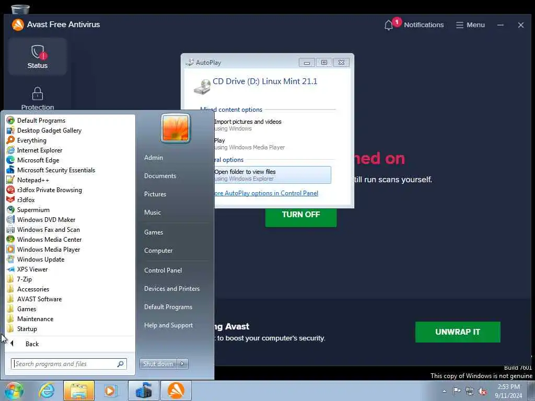
Task: Open Default Programs icon in programs list
Action: 10,121
